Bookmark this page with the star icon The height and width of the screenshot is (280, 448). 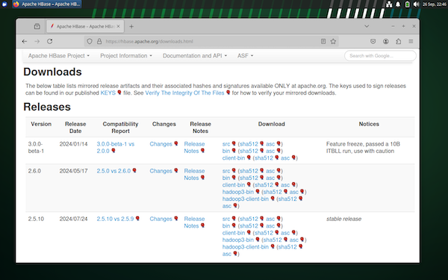coord(333,41)
